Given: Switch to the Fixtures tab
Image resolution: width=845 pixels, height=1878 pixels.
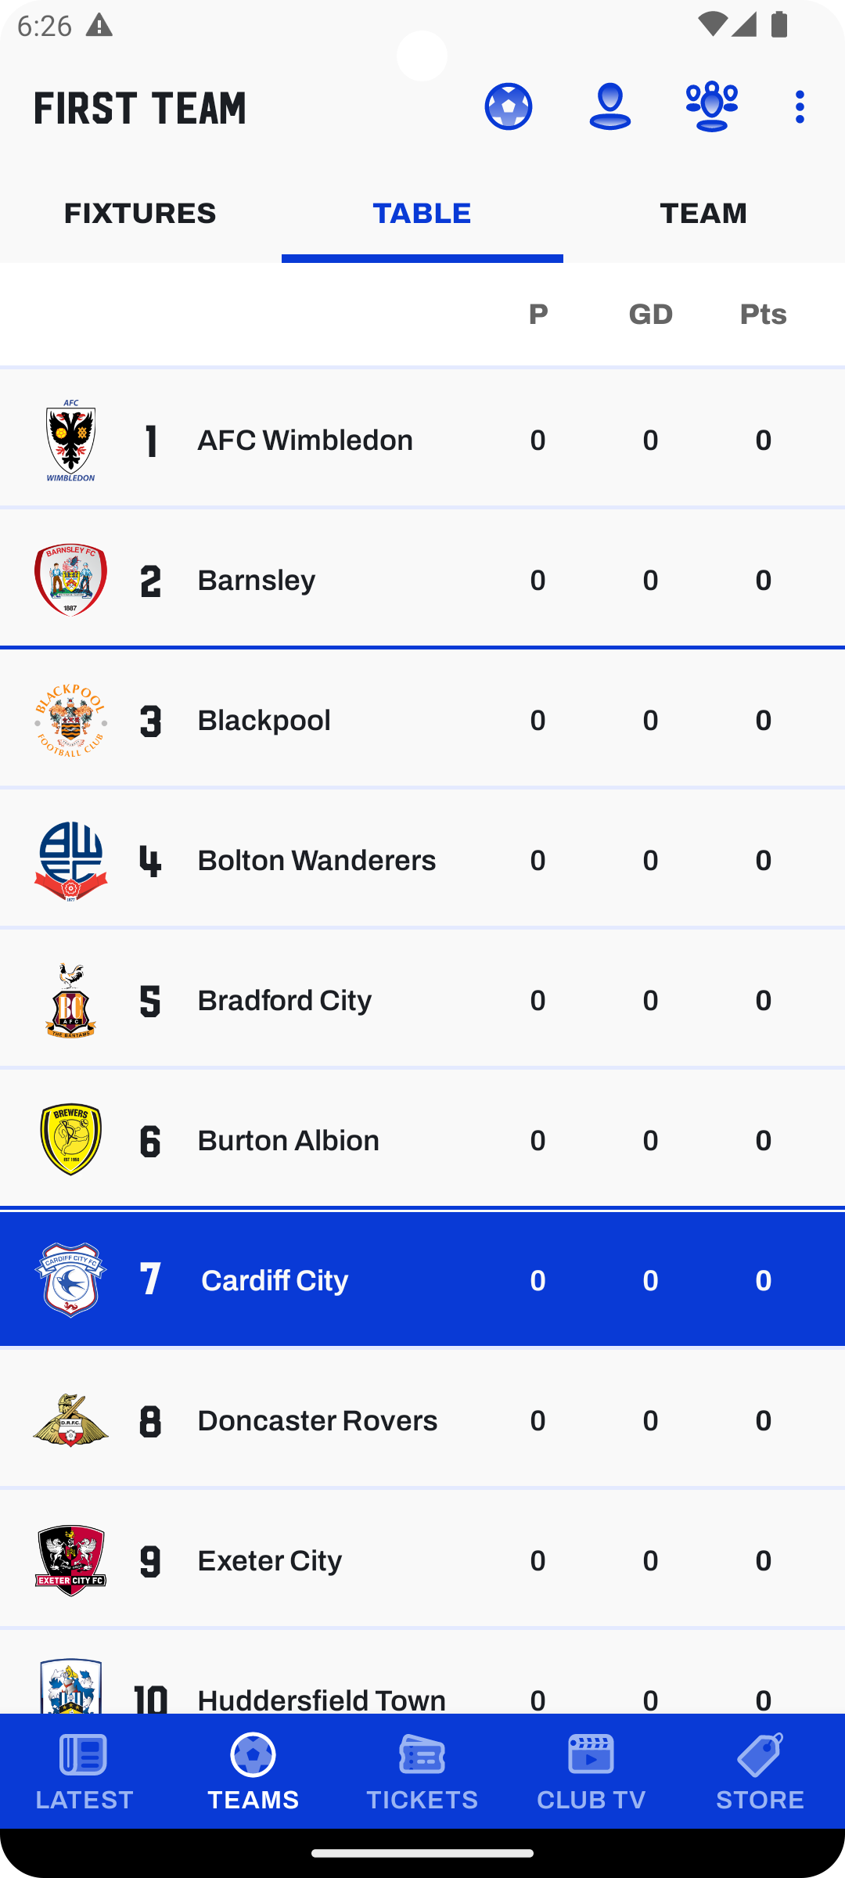Looking at the screenshot, I should coord(140,214).
